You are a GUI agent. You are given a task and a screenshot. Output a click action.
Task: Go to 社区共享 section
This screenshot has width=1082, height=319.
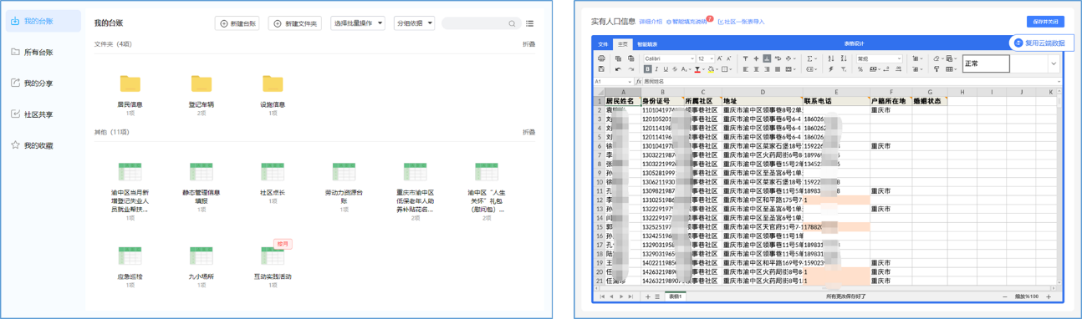coord(38,114)
